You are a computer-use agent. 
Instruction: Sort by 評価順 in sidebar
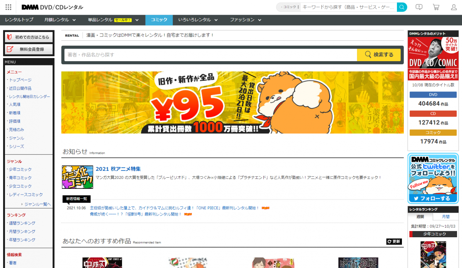point(15,121)
